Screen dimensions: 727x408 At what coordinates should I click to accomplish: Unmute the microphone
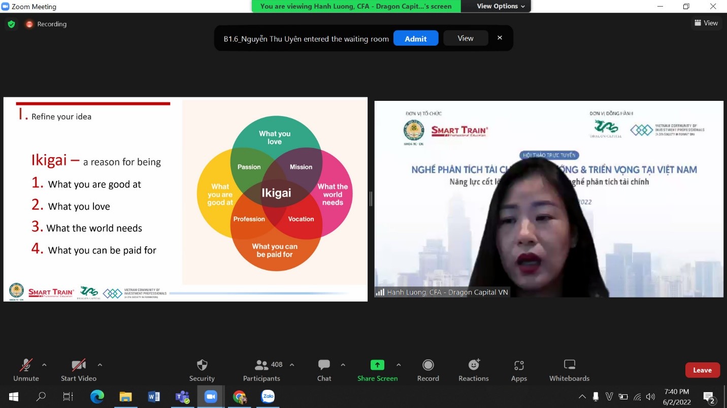click(x=26, y=370)
